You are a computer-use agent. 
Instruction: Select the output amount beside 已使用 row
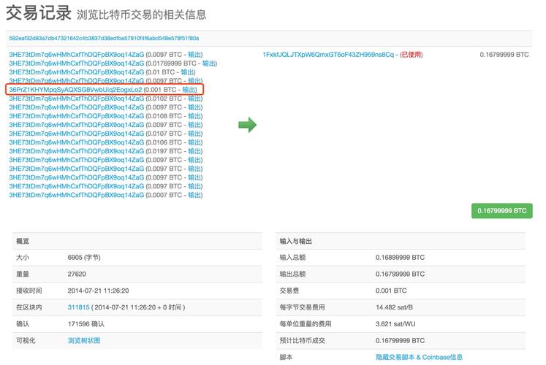coord(504,55)
